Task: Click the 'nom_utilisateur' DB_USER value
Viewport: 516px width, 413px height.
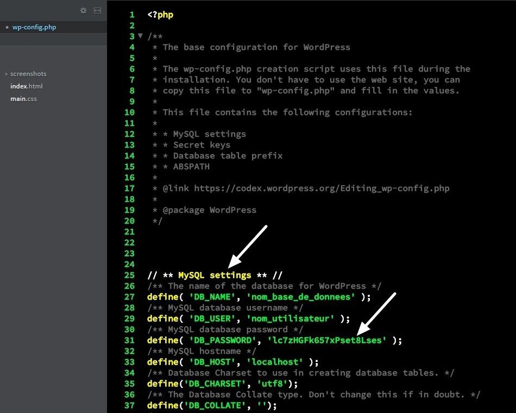Action: [292, 319]
